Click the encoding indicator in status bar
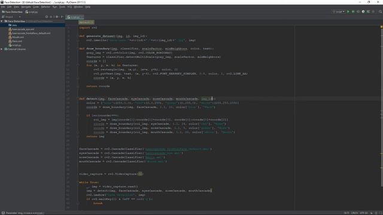This screenshot has width=383, height=215. pyautogui.click(x=364, y=213)
